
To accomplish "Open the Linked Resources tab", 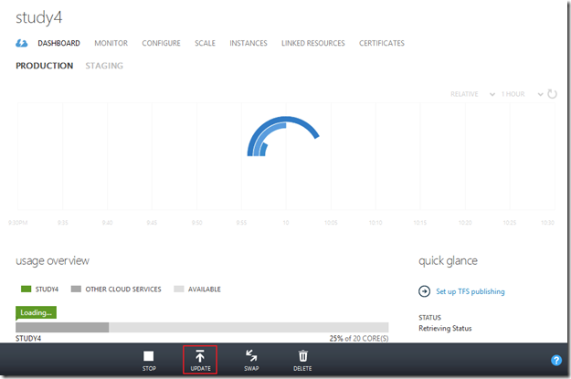I will point(313,43).
